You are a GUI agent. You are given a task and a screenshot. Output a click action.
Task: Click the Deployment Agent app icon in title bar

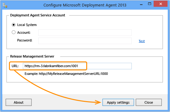point(5,5)
